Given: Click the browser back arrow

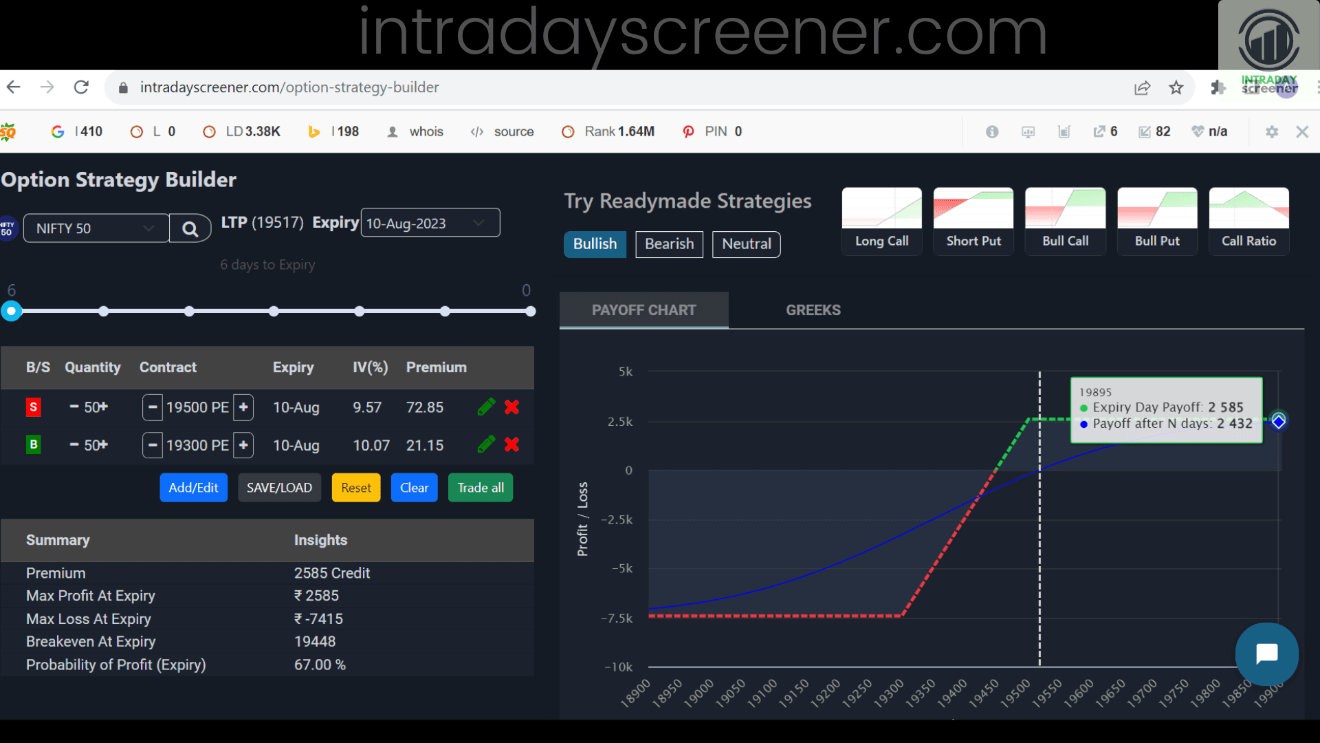Looking at the screenshot, I should [x=14, y=87].
